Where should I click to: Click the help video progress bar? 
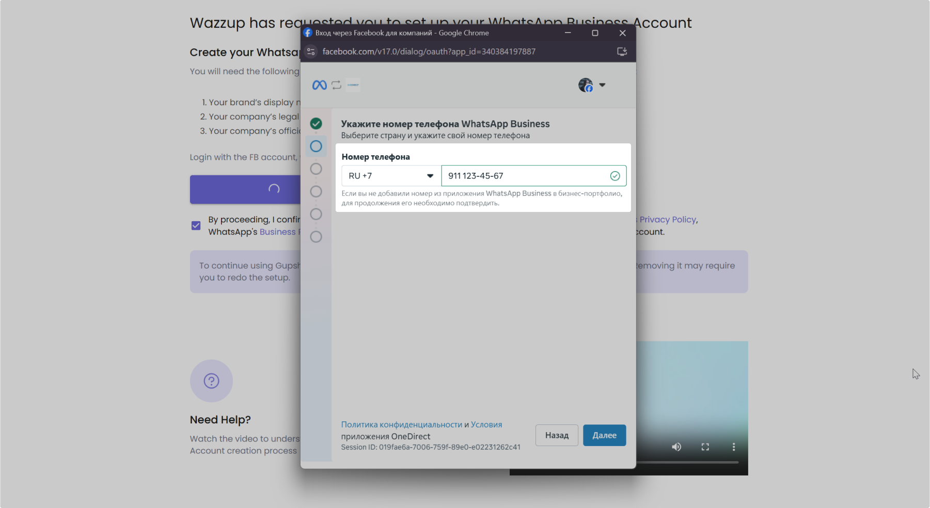point(687,462)
